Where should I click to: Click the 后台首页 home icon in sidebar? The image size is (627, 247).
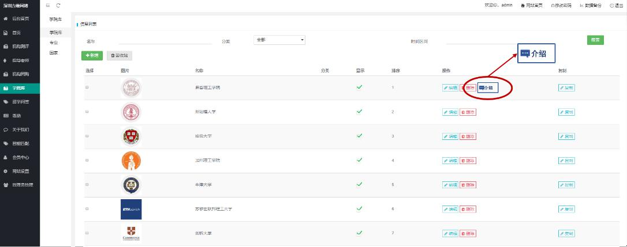(x=5, y=19)
